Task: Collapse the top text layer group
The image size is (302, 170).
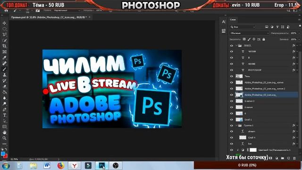Action: pyautogui.click(x=236, y=45)
